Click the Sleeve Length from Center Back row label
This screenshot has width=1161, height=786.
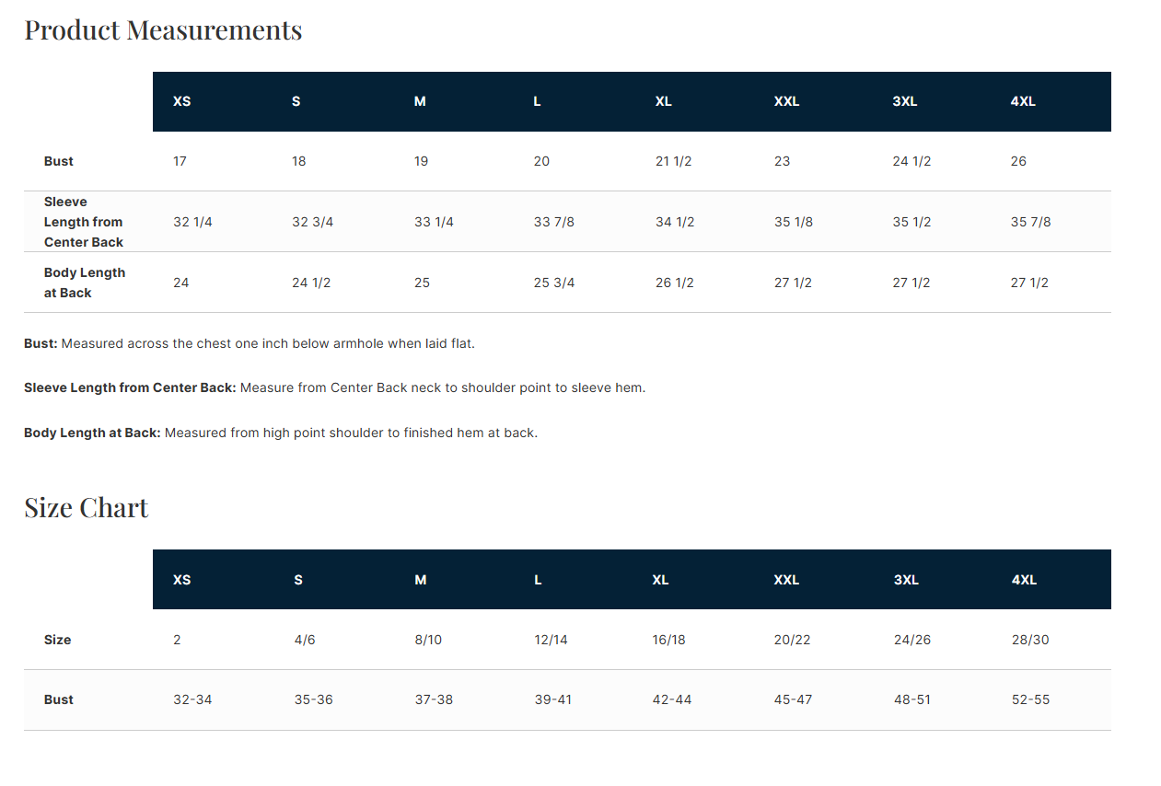pos(83,222)
